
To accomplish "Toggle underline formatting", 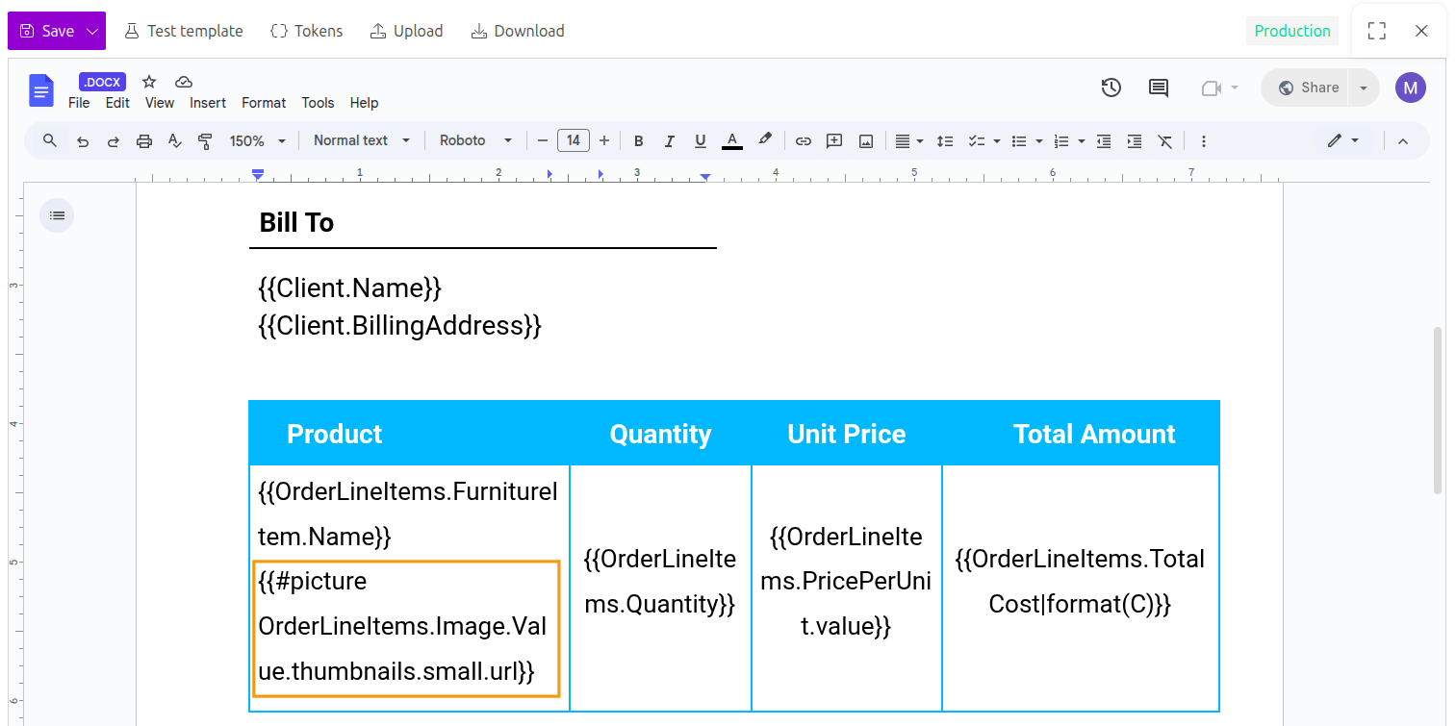I will pos(700,140).
